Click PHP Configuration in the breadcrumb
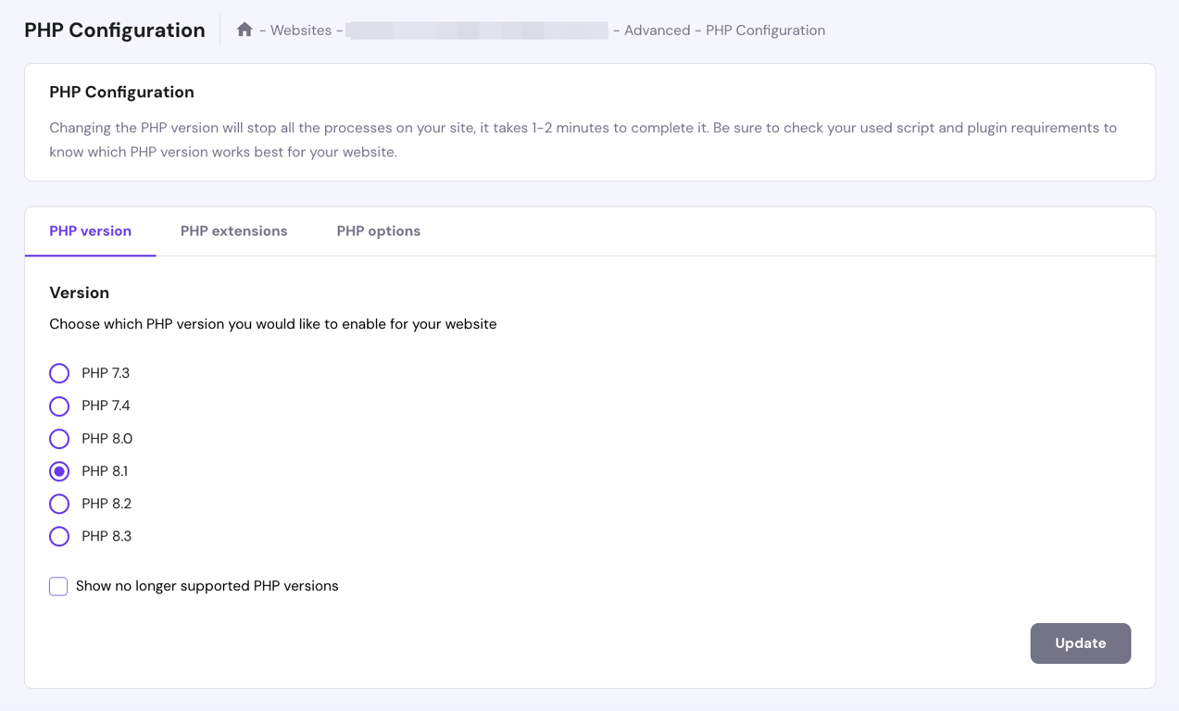The height and width of the screenshot is (711, 1179). 764,30
